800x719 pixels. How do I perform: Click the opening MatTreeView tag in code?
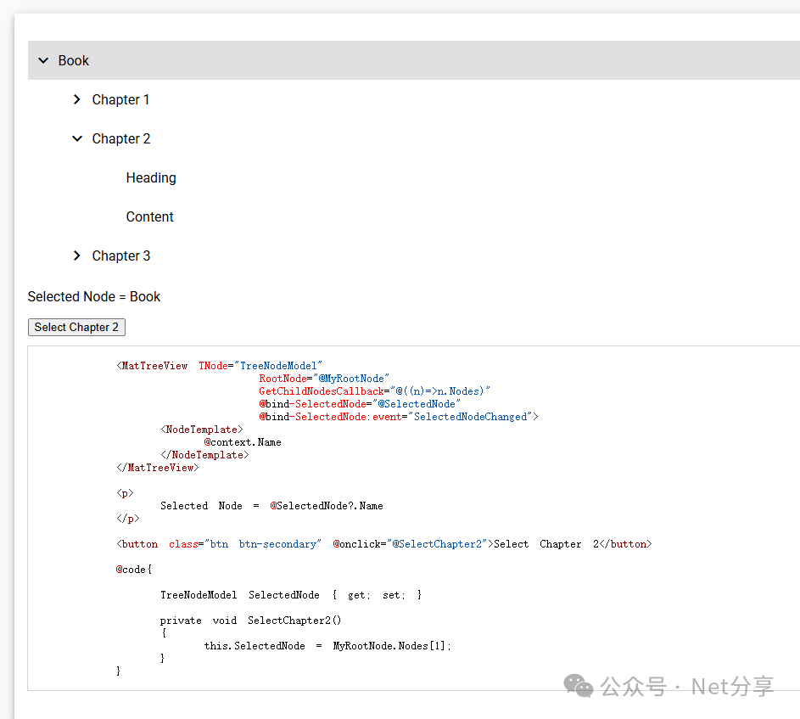(x=153, y=366)
